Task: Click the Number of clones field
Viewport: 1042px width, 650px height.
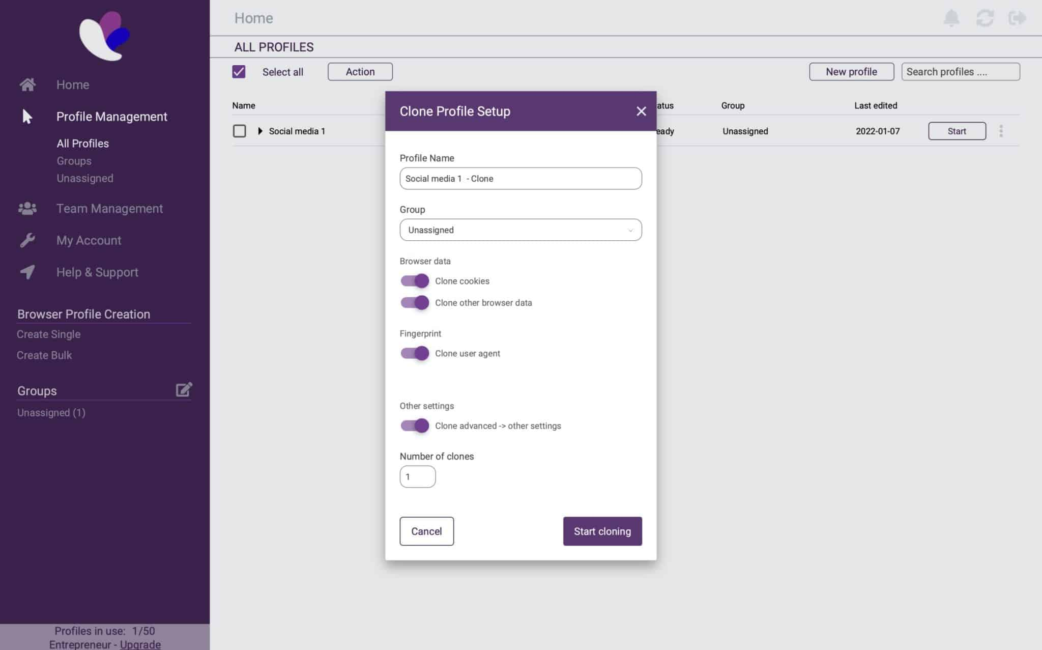Action: pyautogui.click(x=417, y=477)
